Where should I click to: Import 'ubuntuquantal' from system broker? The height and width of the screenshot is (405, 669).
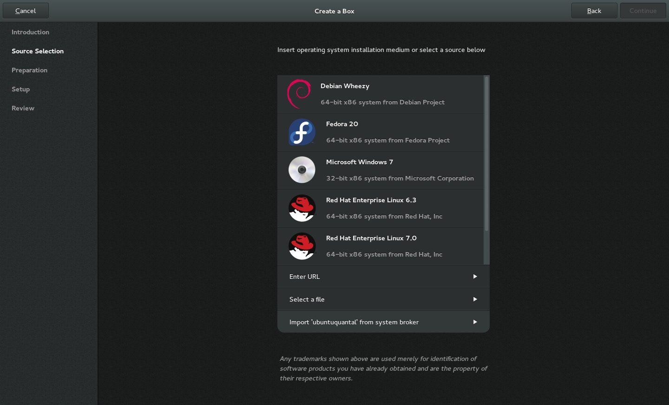coord(383,322)
